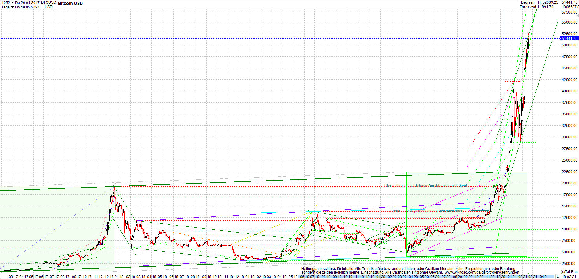Click the 'Erster sehr wichtiger Durchbruch' annotation

(427, 211)
